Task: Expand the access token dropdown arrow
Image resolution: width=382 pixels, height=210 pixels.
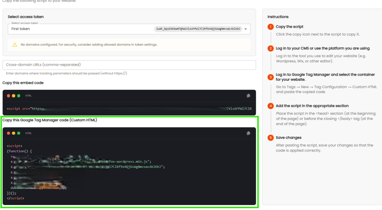Action: coord(246,29)
